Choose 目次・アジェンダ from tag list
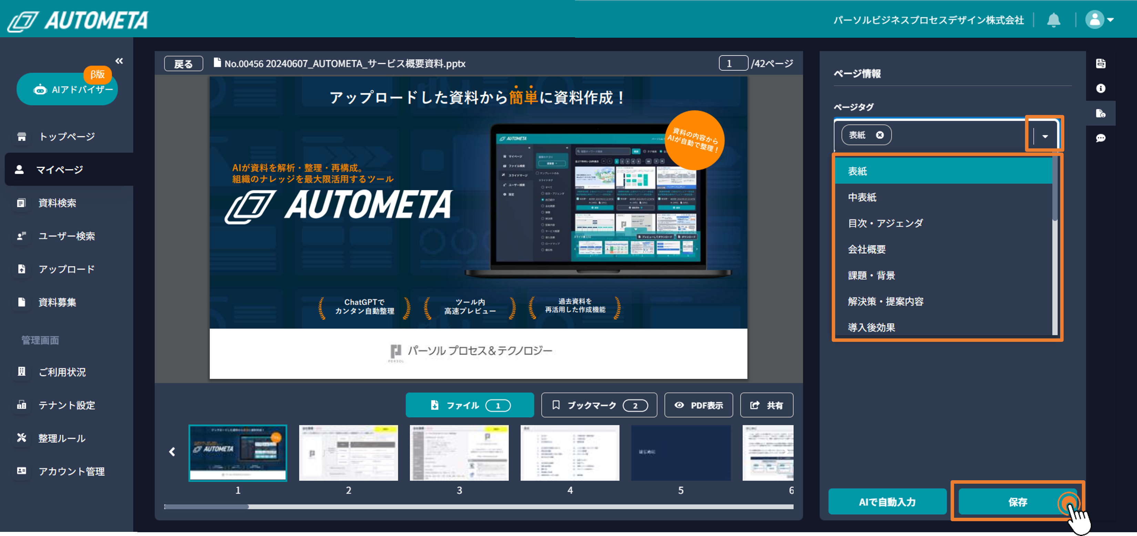The height and width of the screenshot is (536, 1137). tap(943, 223)
